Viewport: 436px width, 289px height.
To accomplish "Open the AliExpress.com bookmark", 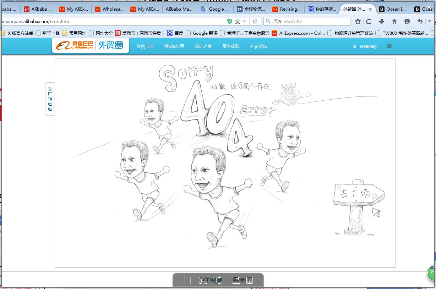I will (298, 33).
